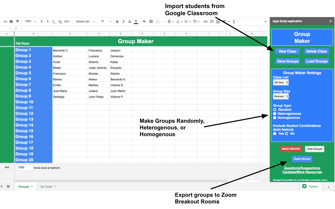The height and width of the screenshot is (209, 335).
Task: Open the Borders tool
Action: [151, 21]
